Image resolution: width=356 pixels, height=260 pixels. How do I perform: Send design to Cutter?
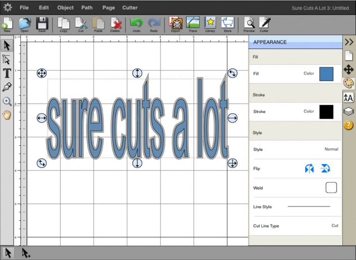pos(264,25)
